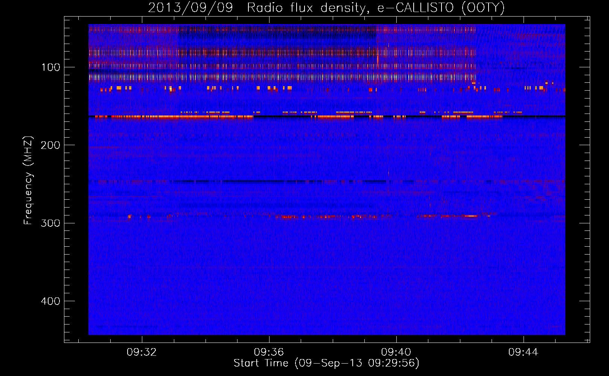
Task: Click the 300 MHz frequency label
Action: [x=50, y=223]
